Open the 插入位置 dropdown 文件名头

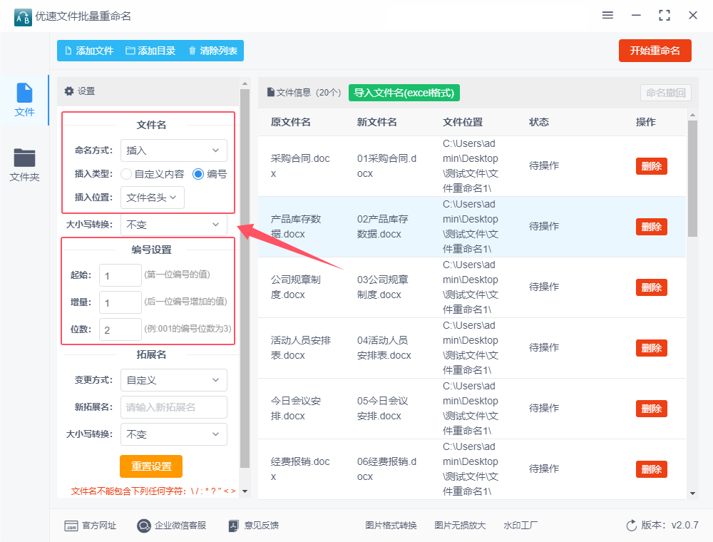(153, 198)
